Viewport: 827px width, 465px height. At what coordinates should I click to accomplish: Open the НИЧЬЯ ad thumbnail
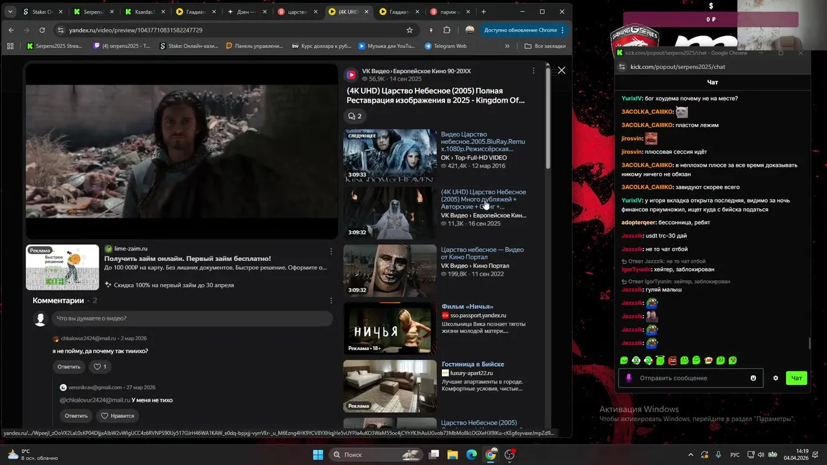click(x=390, y=329)
